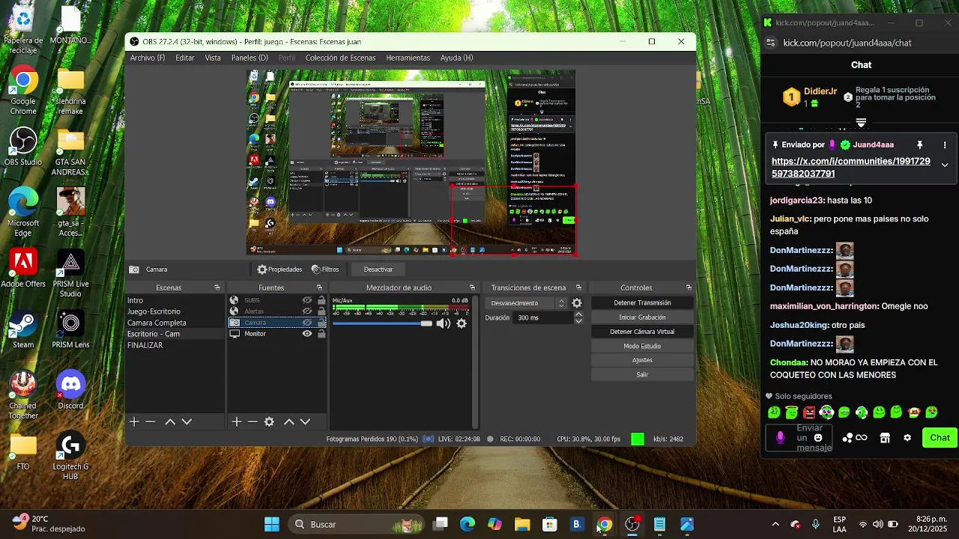959x539 pixels.
Task: Open Ayuda menu in OBS
Action: (x=456, y=58)
